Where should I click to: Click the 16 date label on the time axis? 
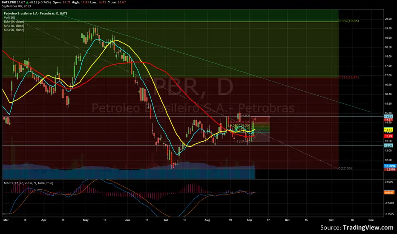pyautogui.click(x=185, y=220)
